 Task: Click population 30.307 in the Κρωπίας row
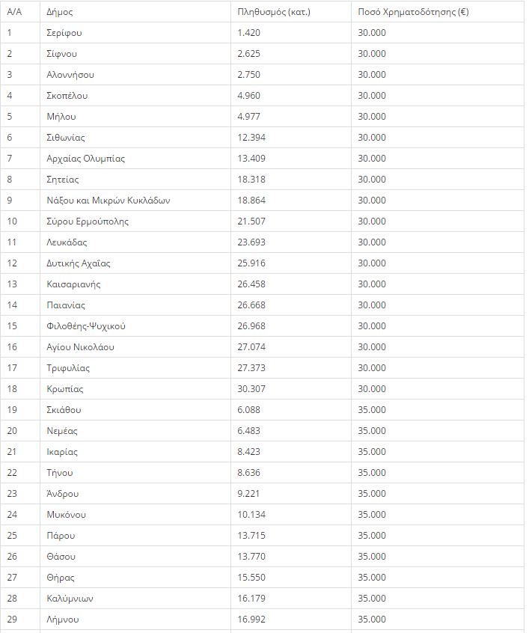click(x=251, y=389)
